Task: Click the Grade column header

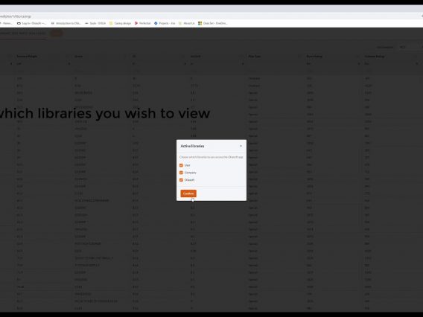Action: [x=78, y=57]
